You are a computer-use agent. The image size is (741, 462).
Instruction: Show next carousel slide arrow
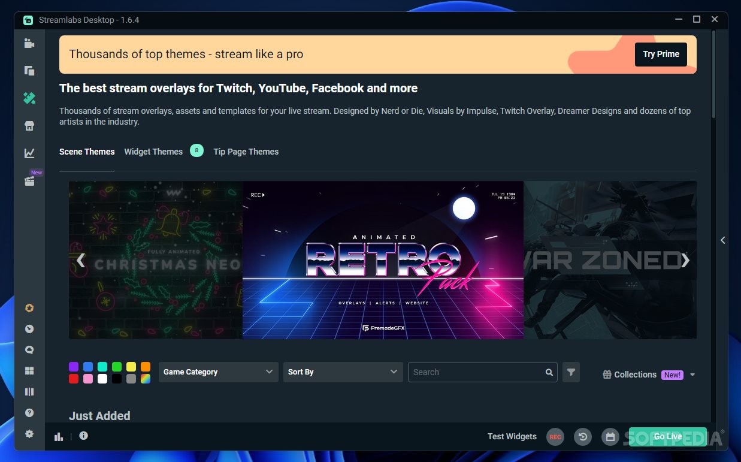click(685, 260)
